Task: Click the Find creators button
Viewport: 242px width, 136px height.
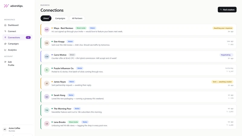Action: (227, 10)
